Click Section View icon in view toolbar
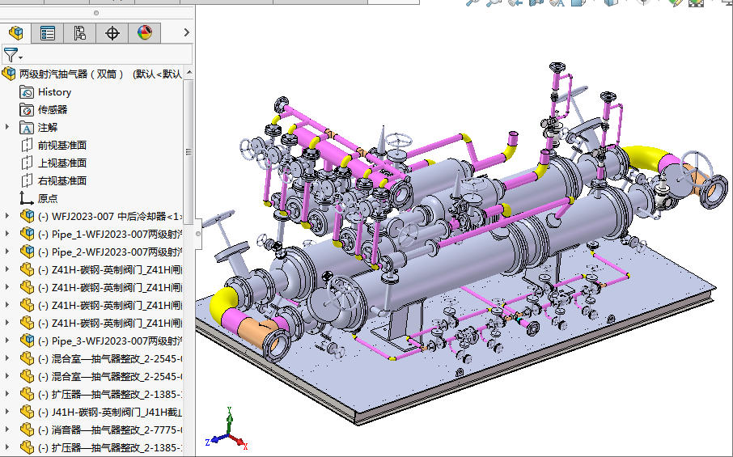Screen dimensions: 733x457 536,2
